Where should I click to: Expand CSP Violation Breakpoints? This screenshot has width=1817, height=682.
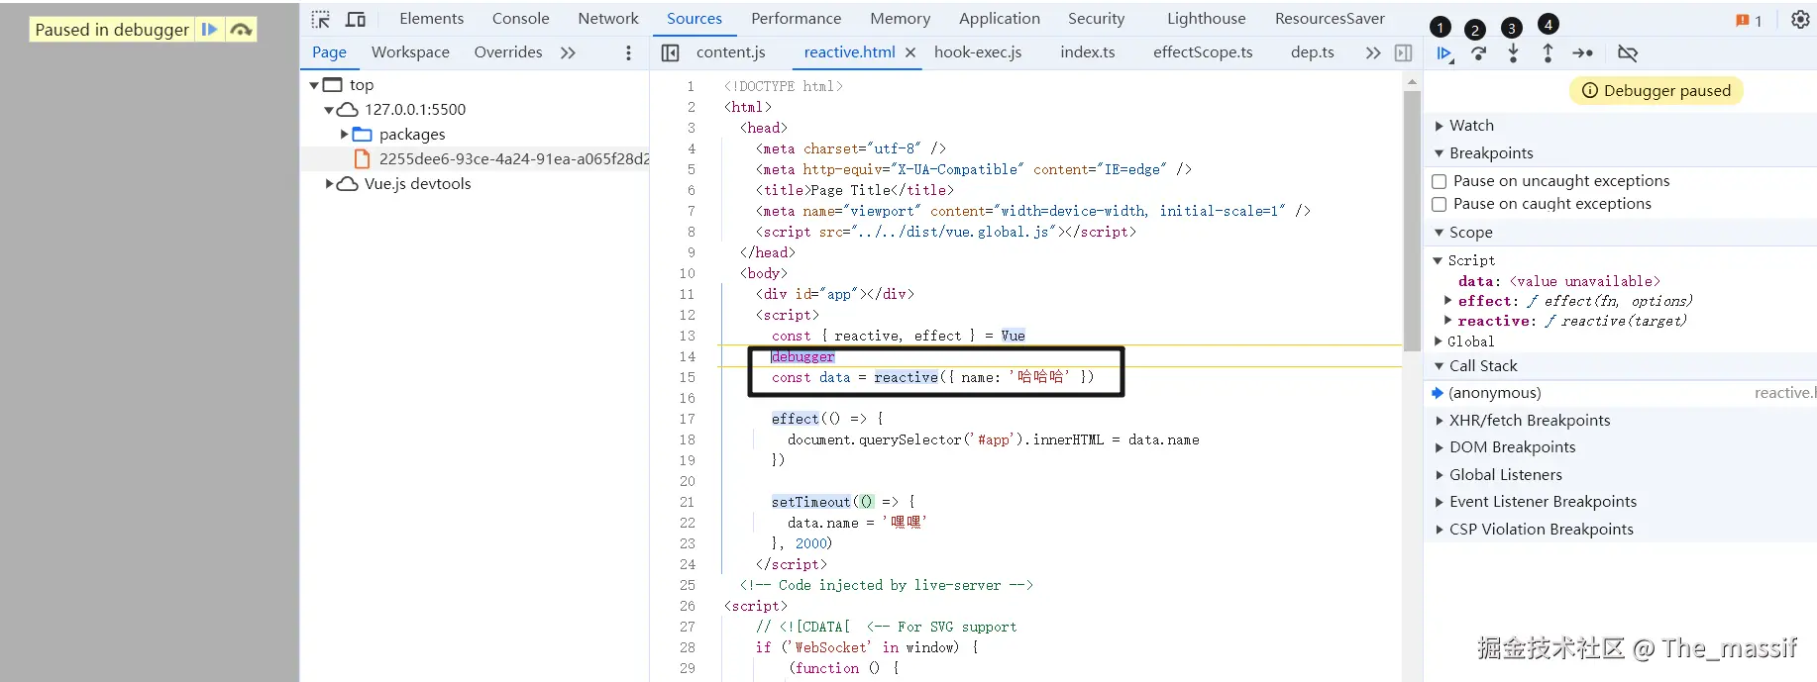[x=1440, y=530]
